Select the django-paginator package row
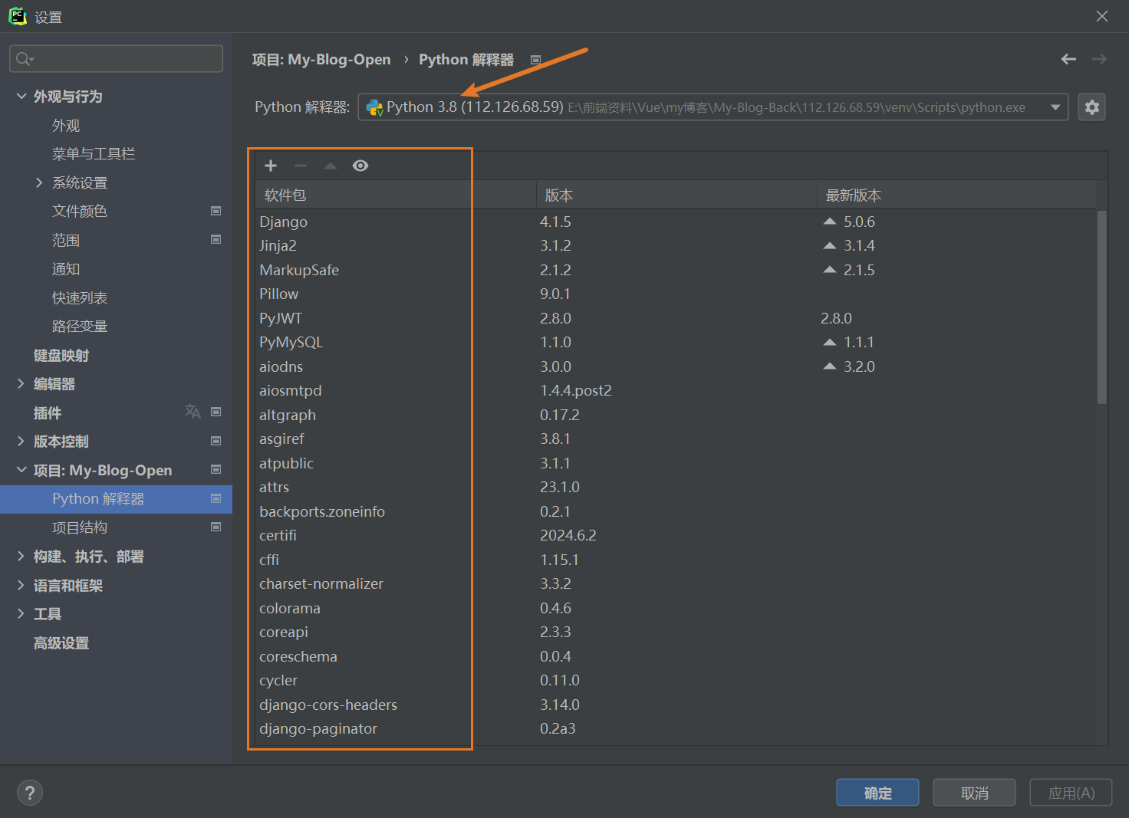The image size is (1129, 818). 675,728
